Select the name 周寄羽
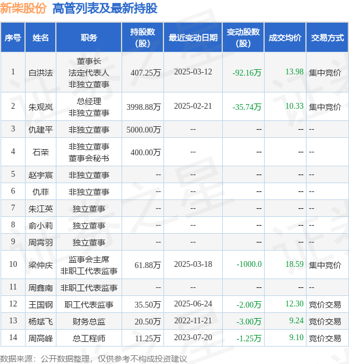Image resolution: width=349 pixels, height=364 pixels. (41, 242)
